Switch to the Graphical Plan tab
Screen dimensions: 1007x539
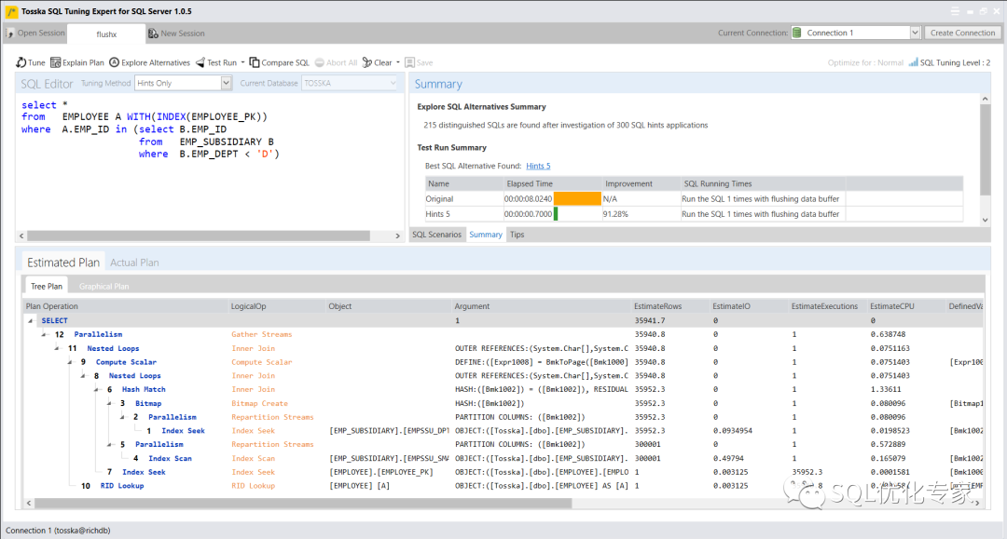(x=104, y=286)
